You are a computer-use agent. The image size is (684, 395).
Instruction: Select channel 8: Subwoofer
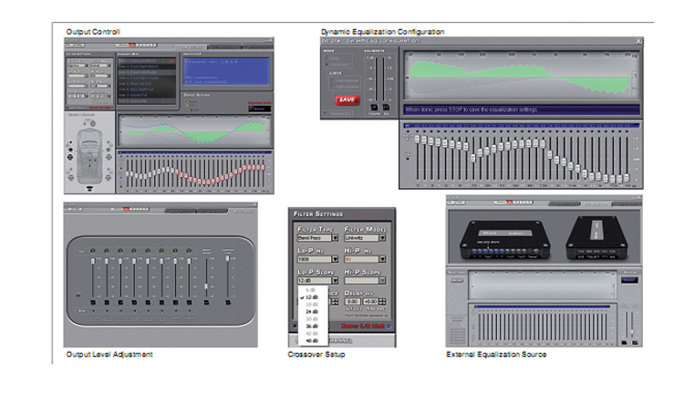pyautogui.click(x=147, y=101)
